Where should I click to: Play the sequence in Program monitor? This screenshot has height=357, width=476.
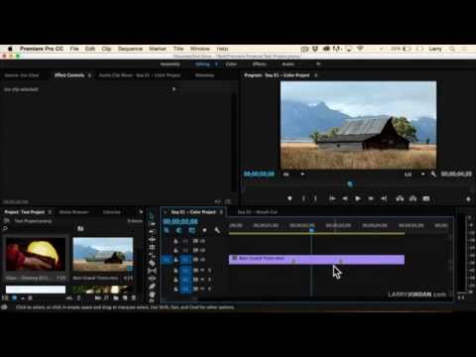tap(358, 198)
